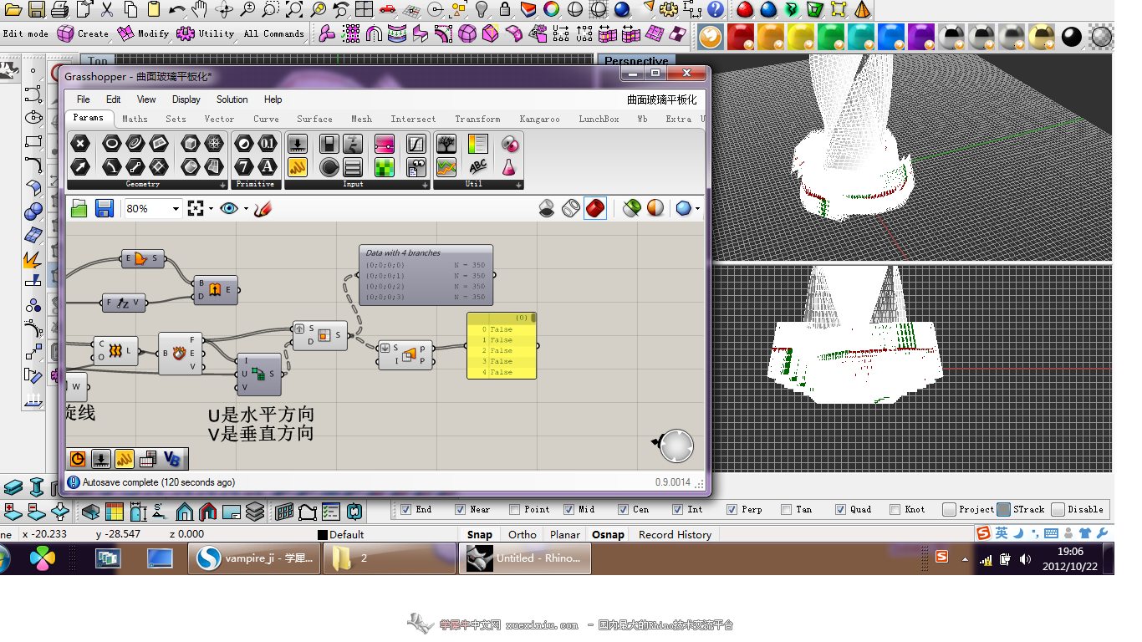This screenshot has width=1142, height=642.
Task: Open the eye preview options dropdown arrow
Action: (x=247, y=209)
